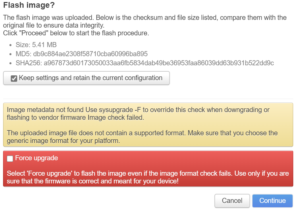This screenshot has height=211, width=298.
Task: Uncheck the Keep settings checkbox
Action: [14, 78]
